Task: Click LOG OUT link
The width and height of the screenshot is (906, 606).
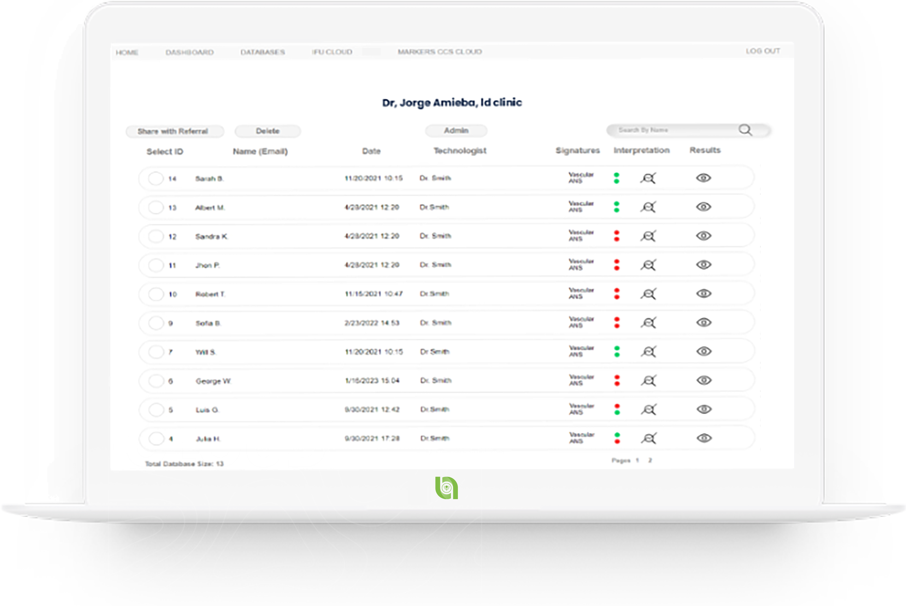Action: coord(763,51)
